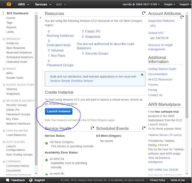Open Tags in the sidebar
The height and width of the screenshot is (183, 192).
(9, 23)
